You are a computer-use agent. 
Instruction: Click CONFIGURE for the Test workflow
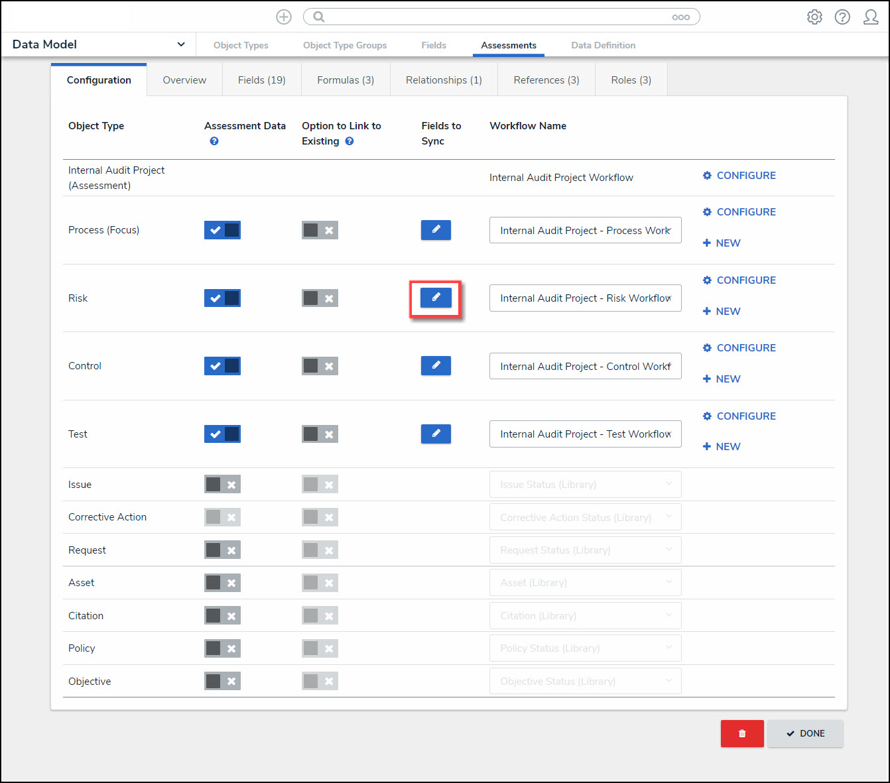point(739,416)
